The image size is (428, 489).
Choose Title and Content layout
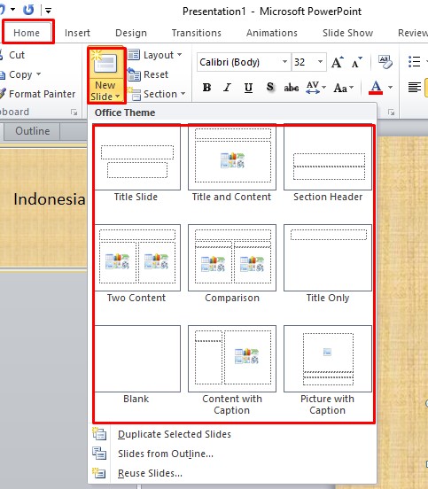[232, 164]
